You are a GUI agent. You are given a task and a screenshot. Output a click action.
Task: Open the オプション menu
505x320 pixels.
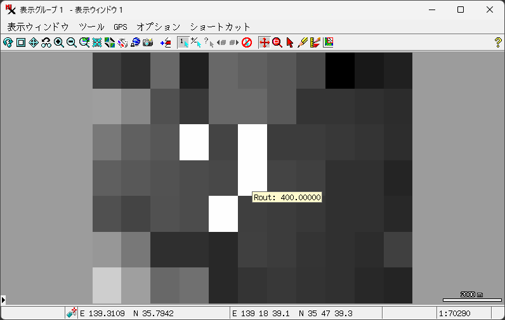click(158, 27)
